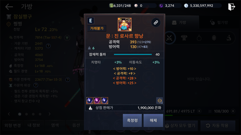Select the armor filter icon
Viewport: 241px width, 135px height.
point(184,38)
